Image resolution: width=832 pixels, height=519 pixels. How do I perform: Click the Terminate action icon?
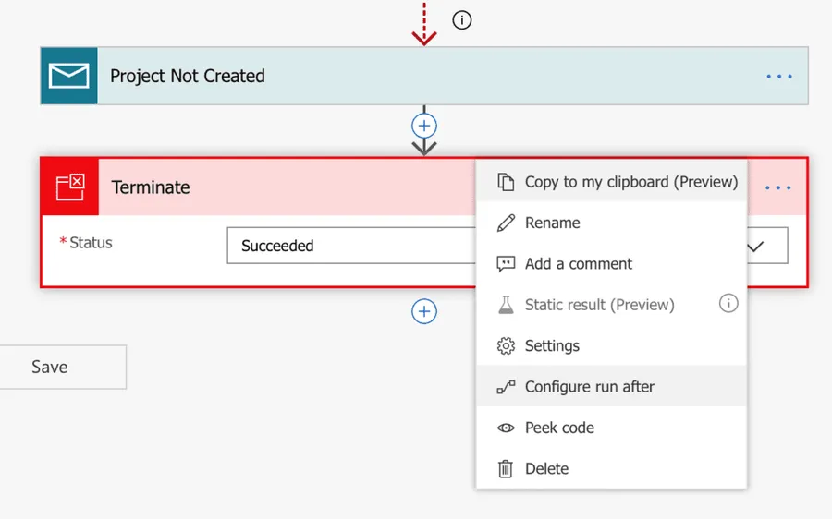[70, 187]
